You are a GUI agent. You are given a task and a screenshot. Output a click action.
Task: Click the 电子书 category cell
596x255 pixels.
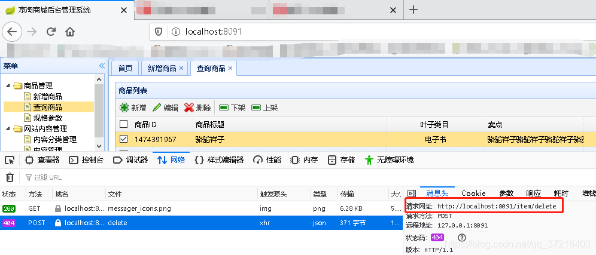[x=435, y=140]
